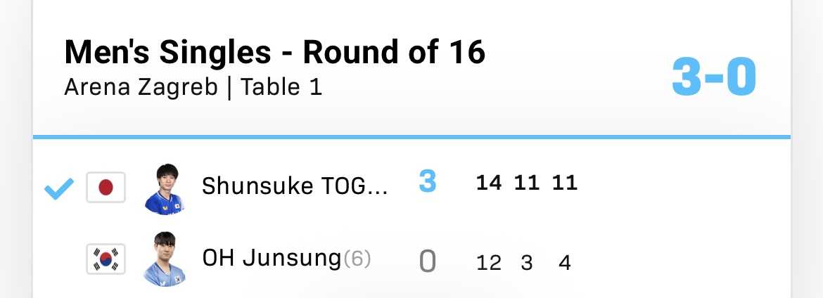The height and width of the screenshot is (298, 823).
Task: Click the South Korea flag icon
Action: [106, 259]
